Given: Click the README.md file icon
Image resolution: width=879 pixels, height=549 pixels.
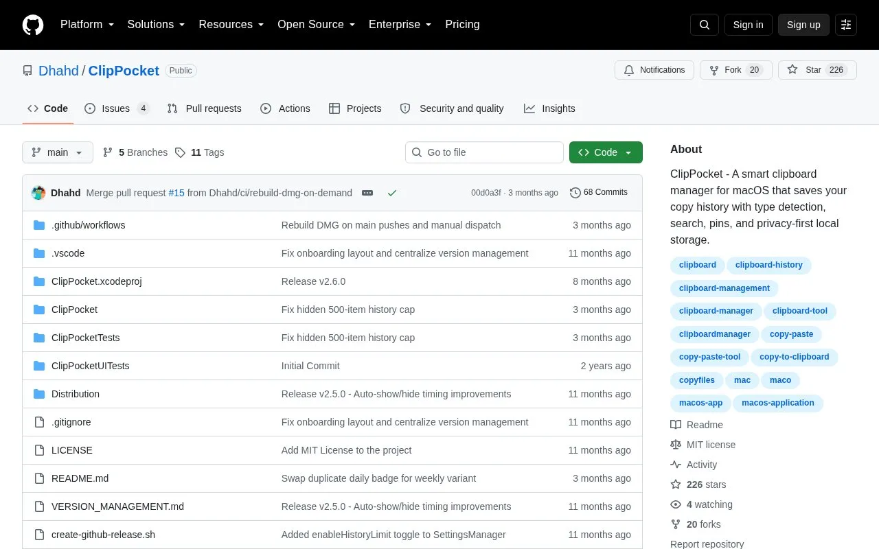Looking at the screenshot, I should (39, 478).
